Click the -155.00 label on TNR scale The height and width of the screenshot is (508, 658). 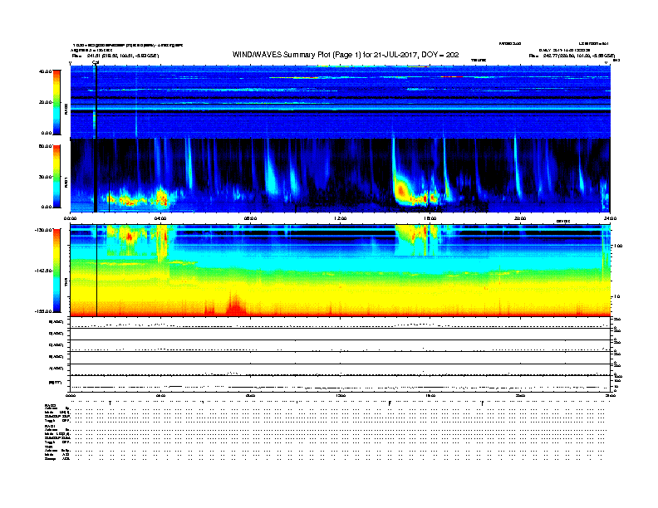click(x=44, y=311)
